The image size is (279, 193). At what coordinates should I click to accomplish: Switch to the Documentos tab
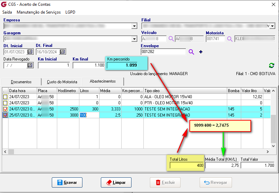pyautogui.click(x=21, y=82)
